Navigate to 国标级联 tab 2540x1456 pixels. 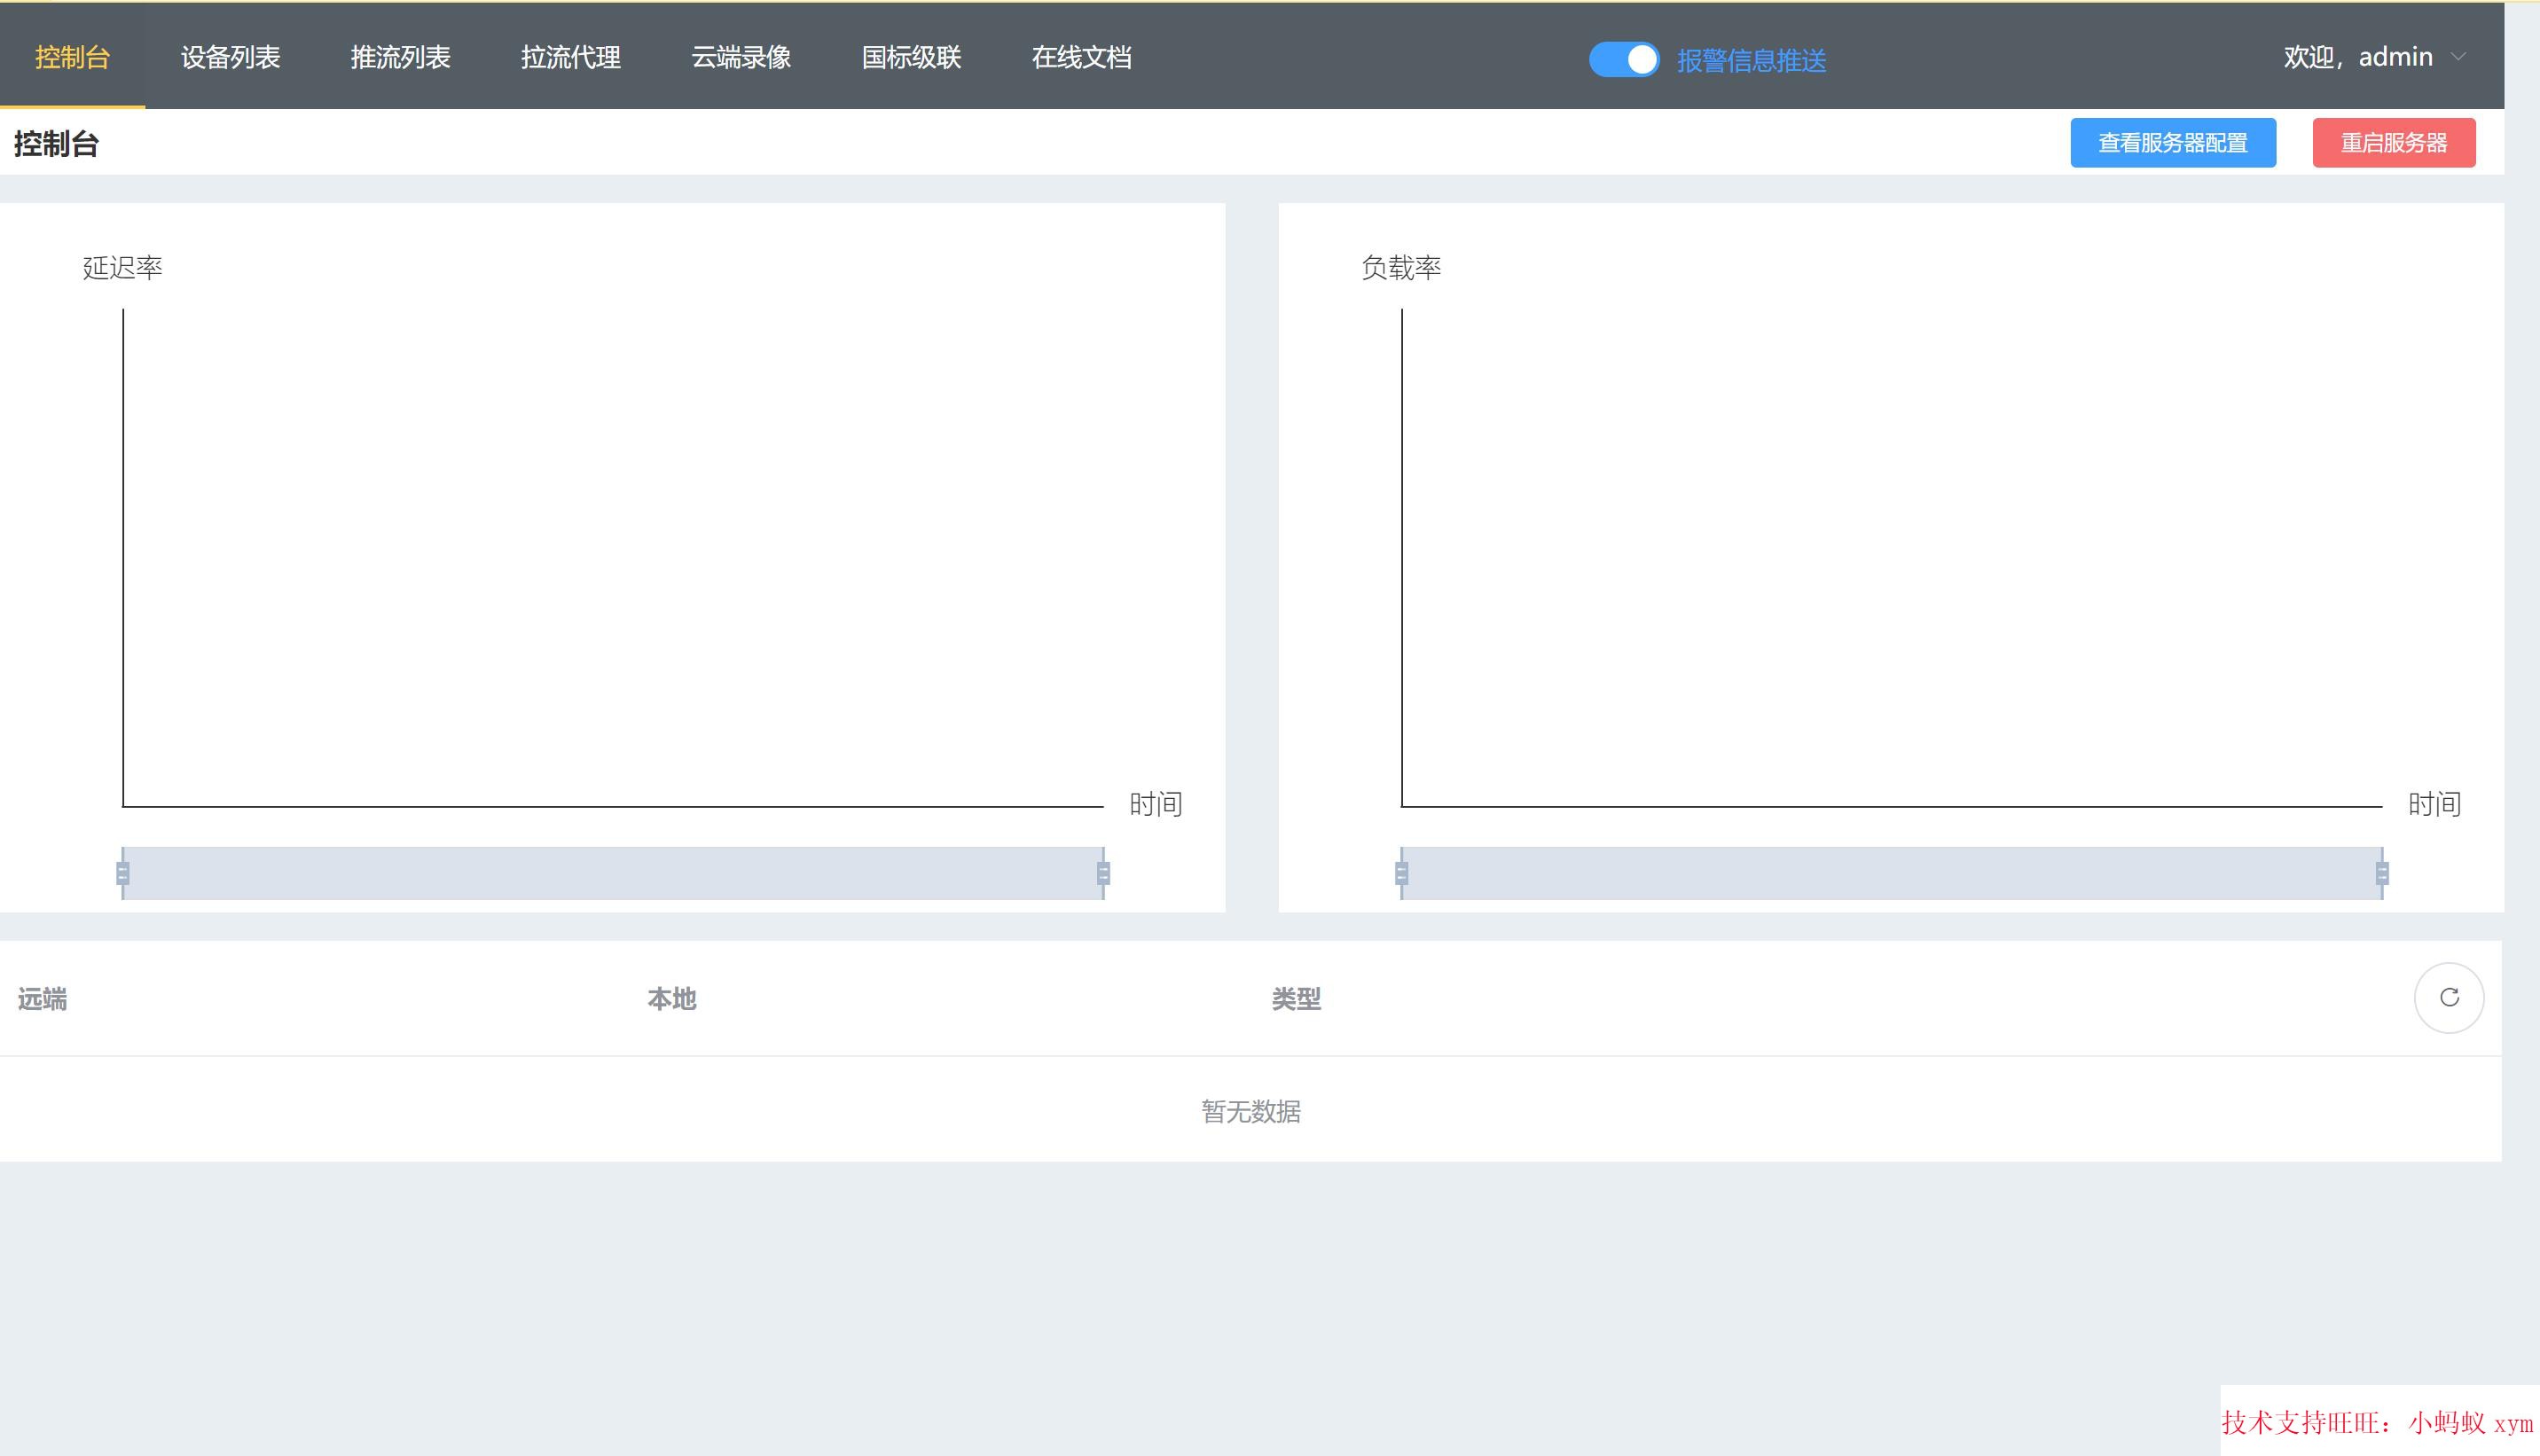pos(911,57)
